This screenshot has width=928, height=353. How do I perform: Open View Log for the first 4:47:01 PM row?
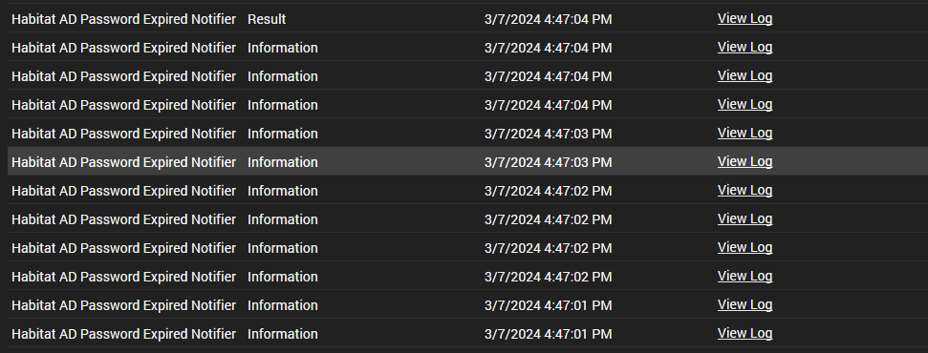745,305
